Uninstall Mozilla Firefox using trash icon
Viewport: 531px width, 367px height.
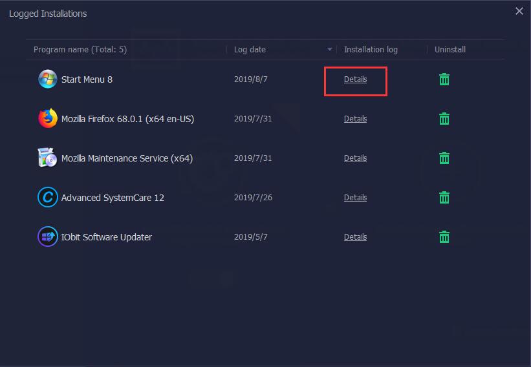pos(444,119)
